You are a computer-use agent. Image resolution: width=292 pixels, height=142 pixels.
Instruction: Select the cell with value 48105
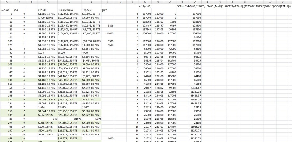pyautogui.click(x=170, y=72)
